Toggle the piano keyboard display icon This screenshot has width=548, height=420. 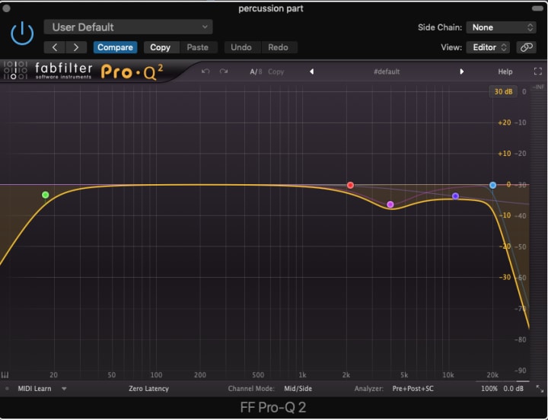pyautogui.click(x=5, y=375)
